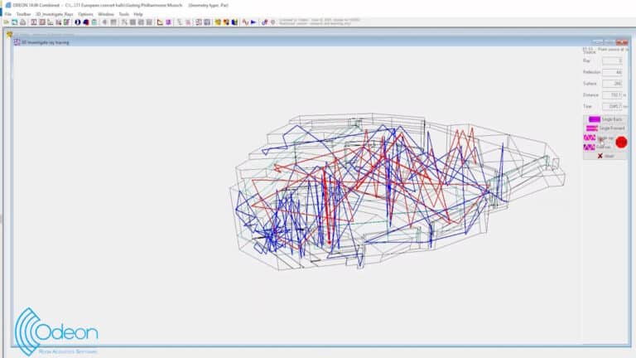Click the Single Back button
The height and width of the screenshot is (358, 636).
[605, 119]
